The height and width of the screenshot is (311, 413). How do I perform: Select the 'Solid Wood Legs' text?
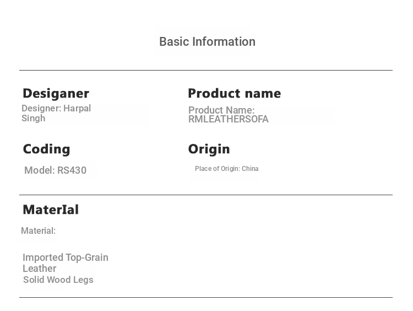pyautogui.click(x=58, y=280)
